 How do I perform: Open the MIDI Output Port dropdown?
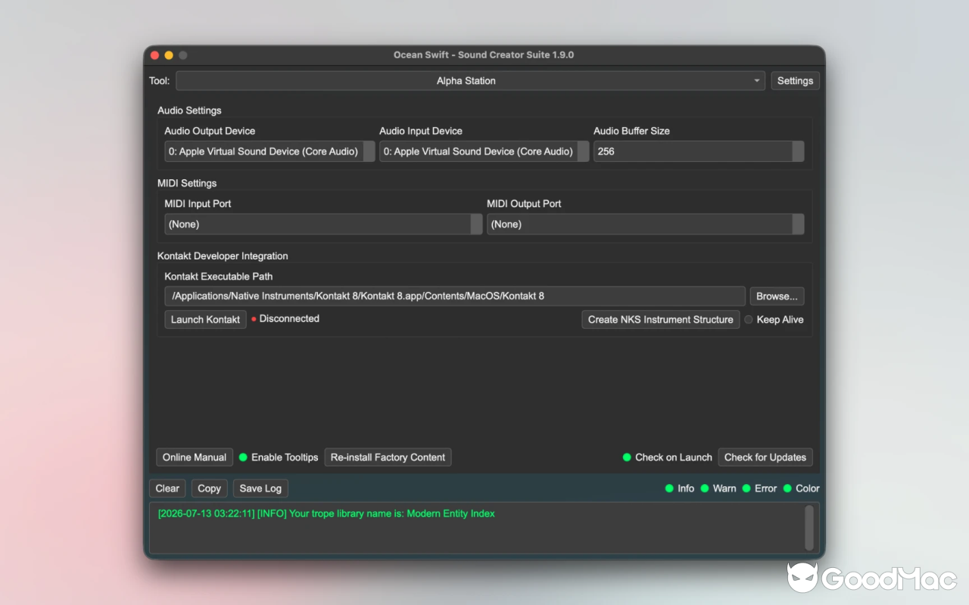645,224
